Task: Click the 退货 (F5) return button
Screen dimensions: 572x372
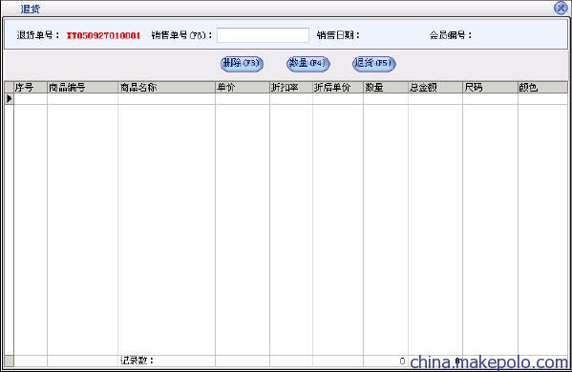Action: pos(374,63)
